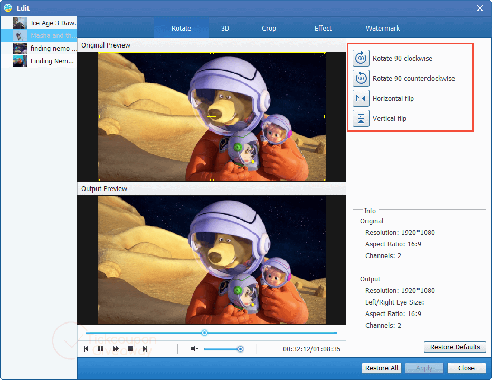Image resolution: width=492 pixels, height=380 pixels.
Task: Click the volume slider handle
Action: (x=240, y=349)
